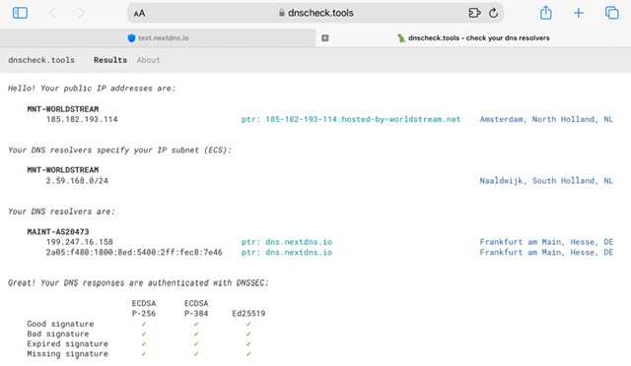Screen dimensions: 631x366
Task: Click Expired signature checkmark under P-384
Action: [196, 344]
